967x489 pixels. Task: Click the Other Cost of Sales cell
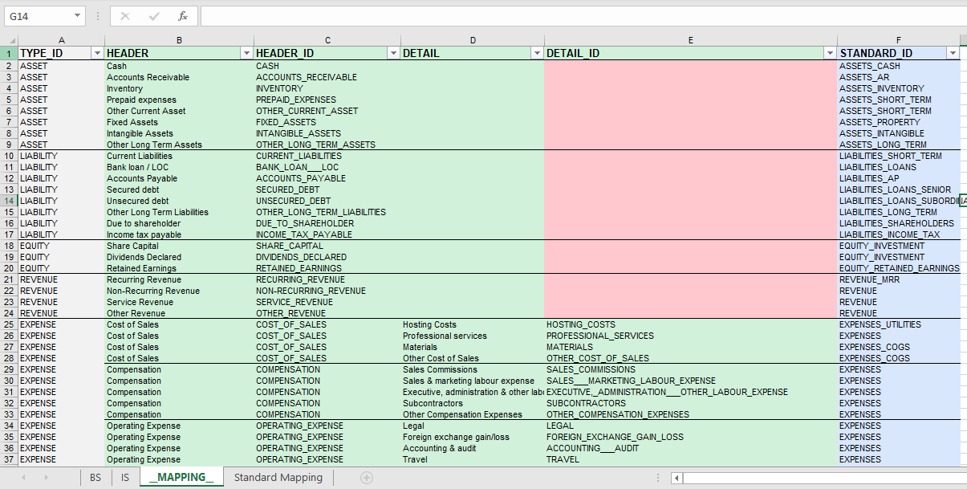pyautogui.click(x=473, y=358)
